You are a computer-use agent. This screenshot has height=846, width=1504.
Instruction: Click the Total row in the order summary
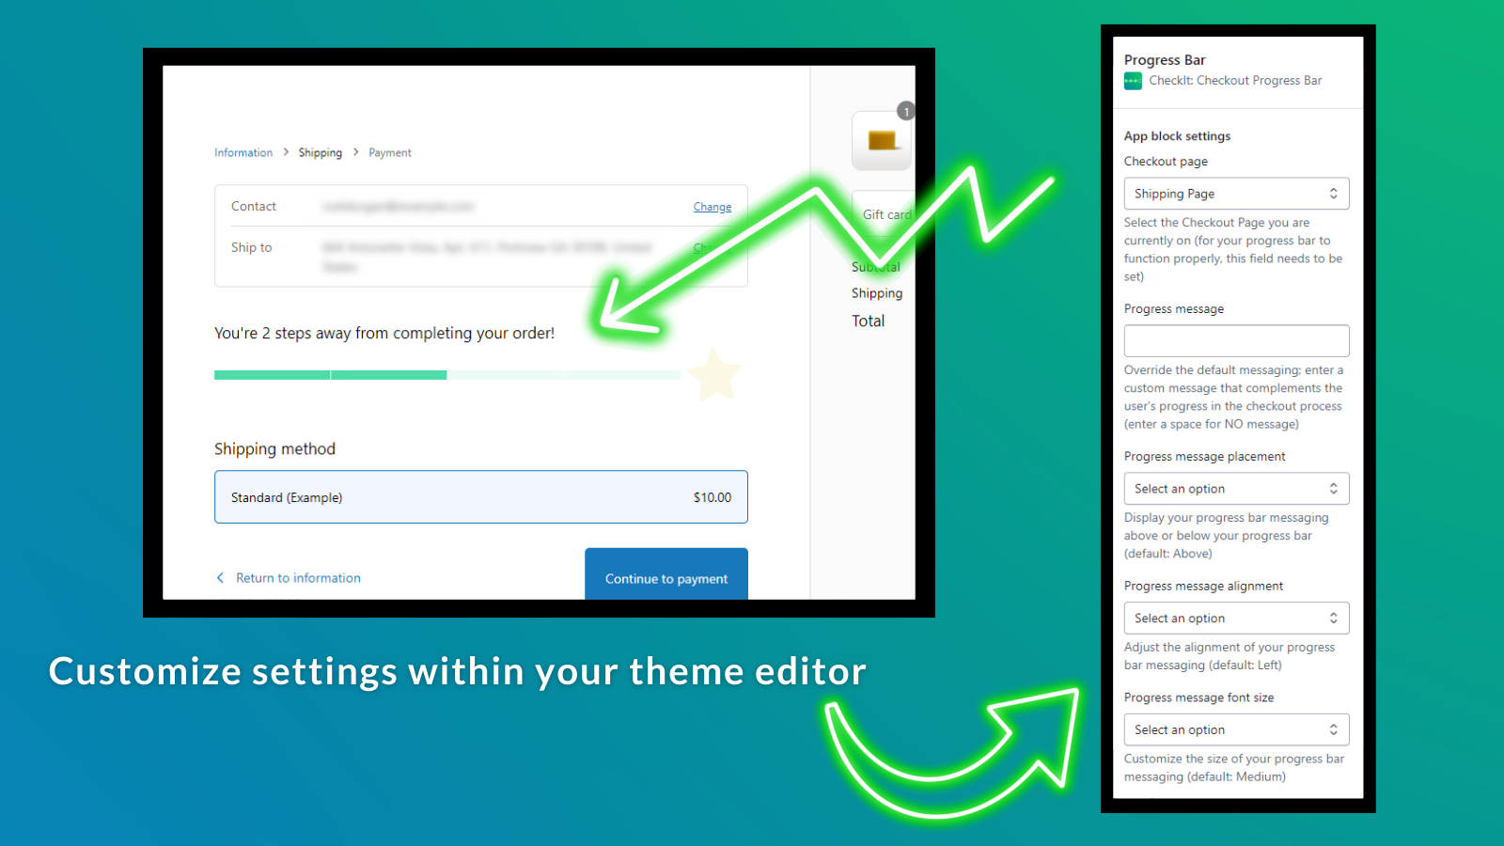(x=868, y=321)
